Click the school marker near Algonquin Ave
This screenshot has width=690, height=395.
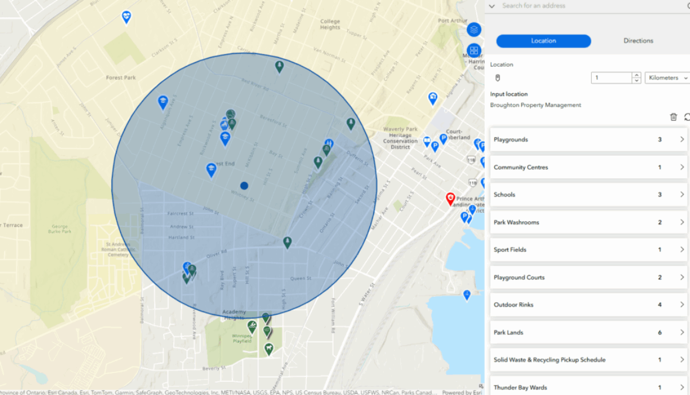tap(162, 102)
